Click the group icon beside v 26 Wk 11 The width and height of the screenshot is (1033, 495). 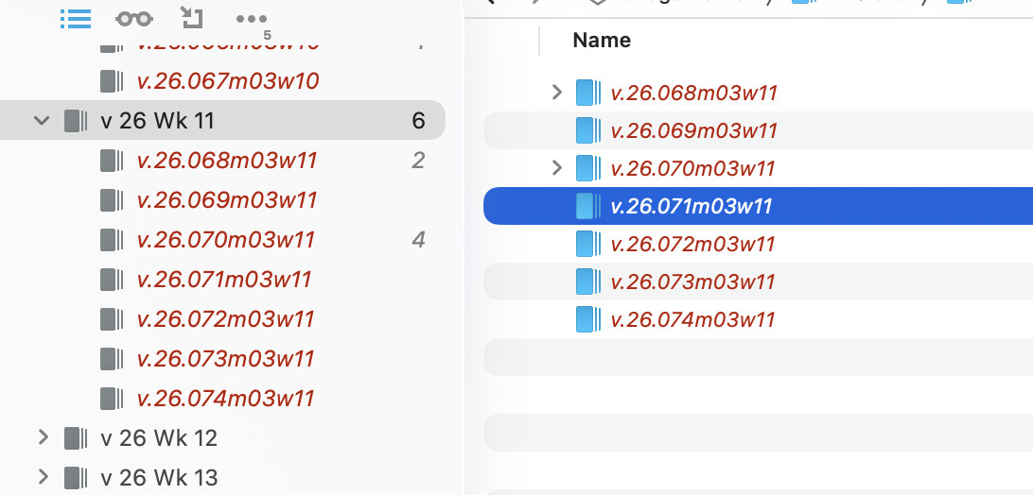tap(76, 121)
